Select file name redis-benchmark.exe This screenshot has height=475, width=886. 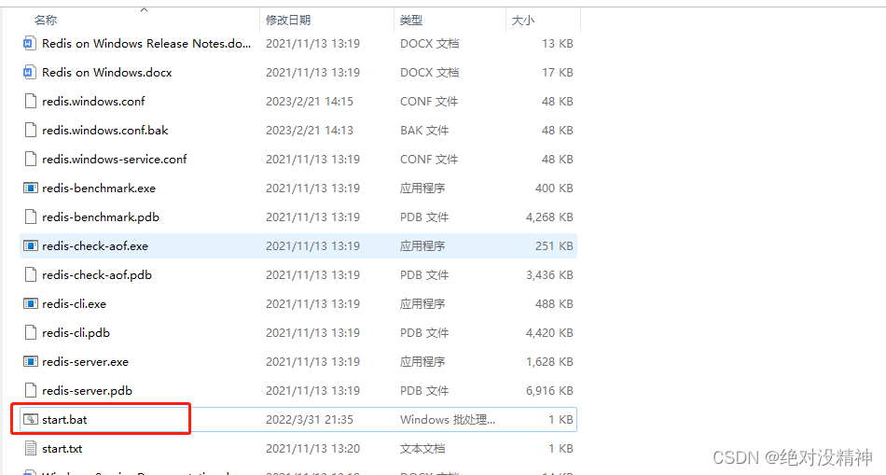pos(99,188)
